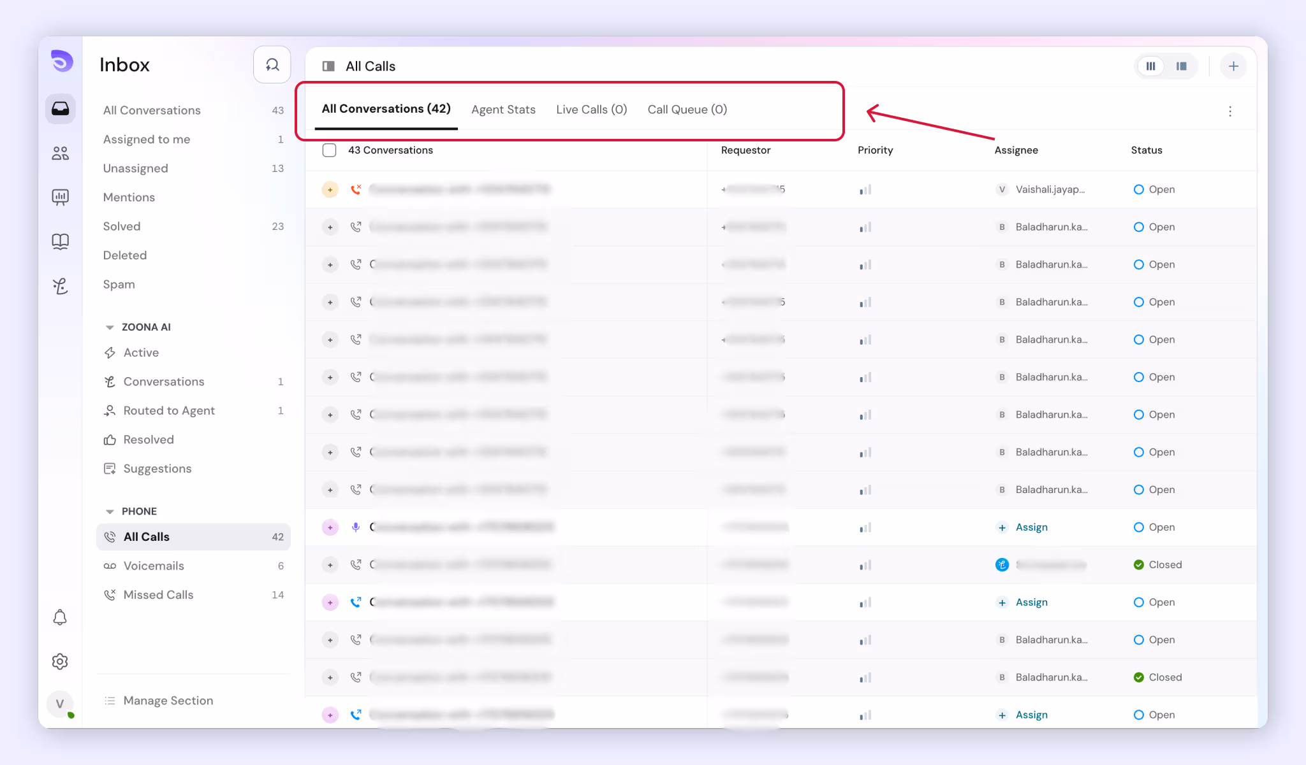Open Deleted view
Viewport: 1306px width, 765px height.
193,255
